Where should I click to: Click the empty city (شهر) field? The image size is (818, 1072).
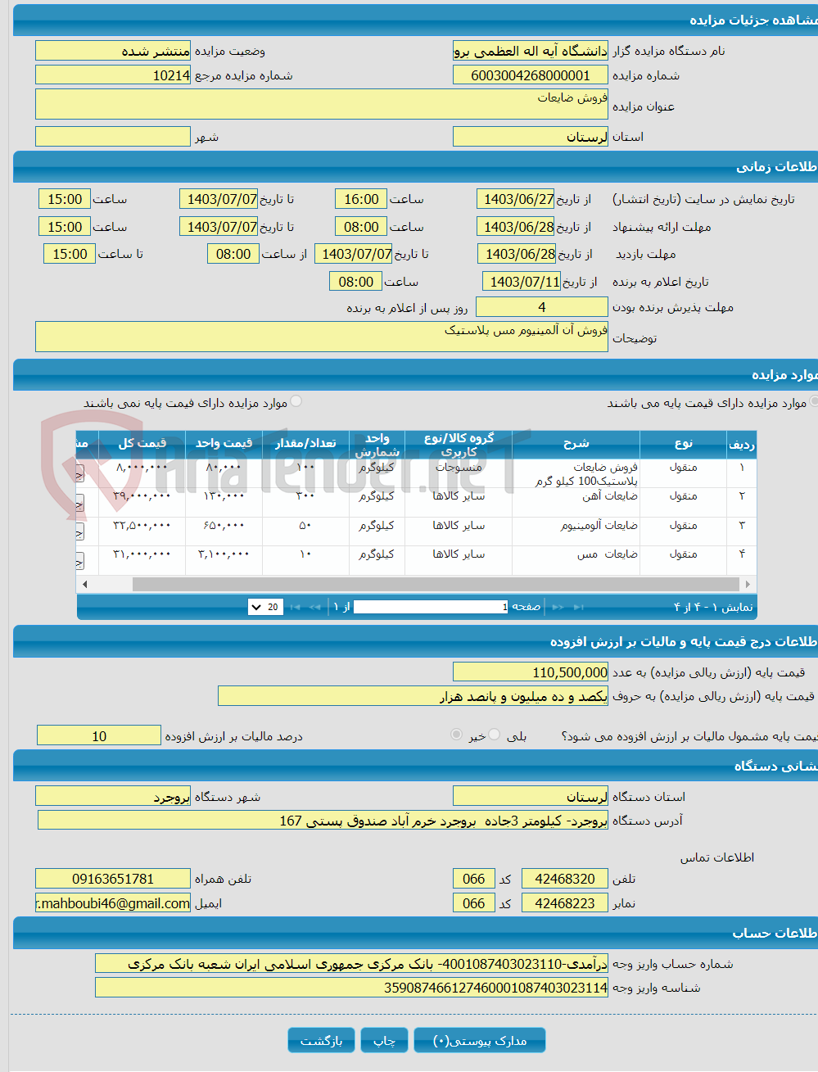pos(113,137)
